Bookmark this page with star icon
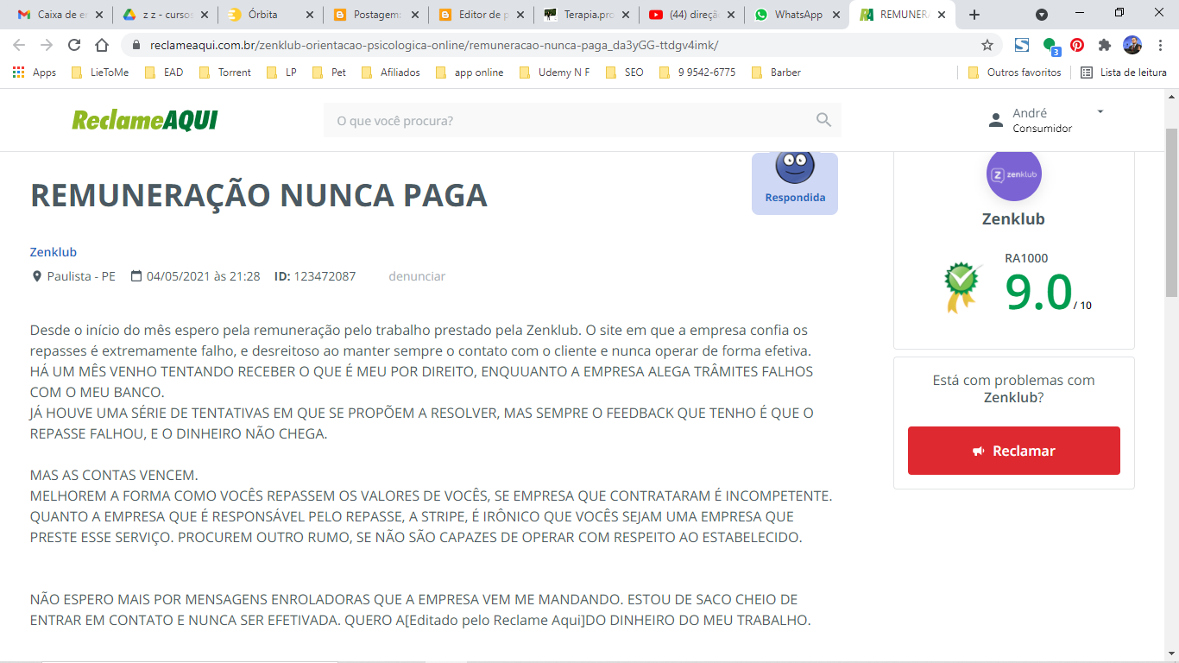 tap(987, 45)
